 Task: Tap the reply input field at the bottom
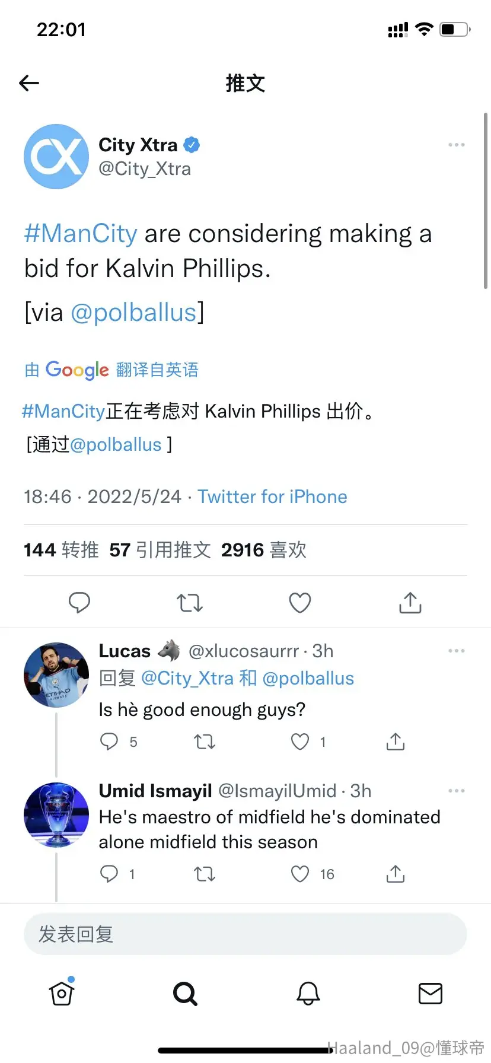point(245,934)
